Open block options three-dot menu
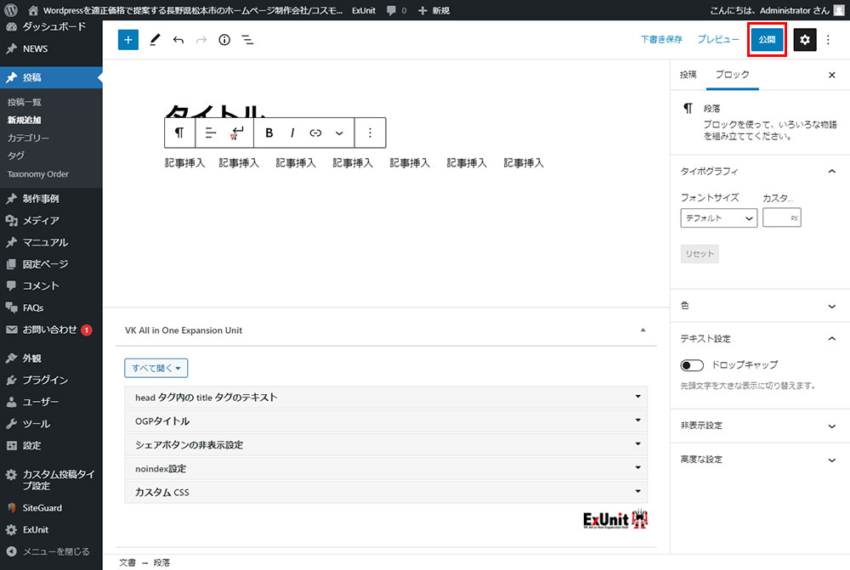850x570 pixels. pos(370,133)
